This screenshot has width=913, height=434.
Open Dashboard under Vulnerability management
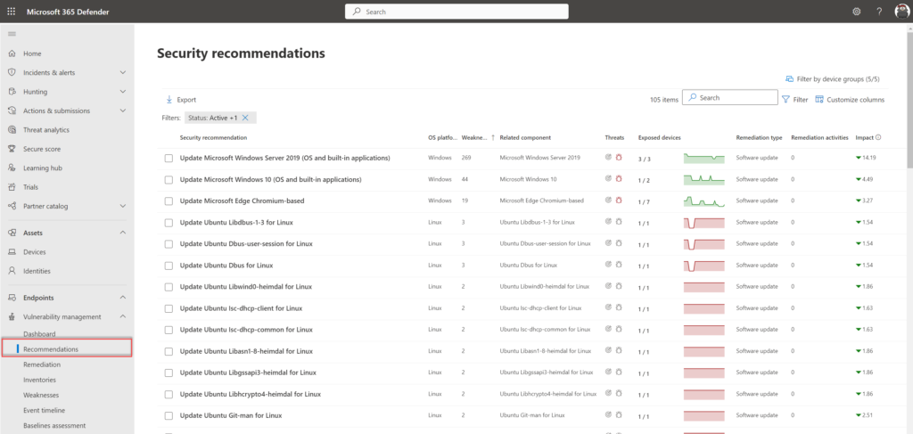39,334
